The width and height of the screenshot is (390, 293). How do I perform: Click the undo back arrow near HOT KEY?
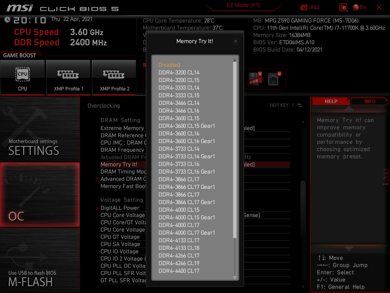(299, 105)
